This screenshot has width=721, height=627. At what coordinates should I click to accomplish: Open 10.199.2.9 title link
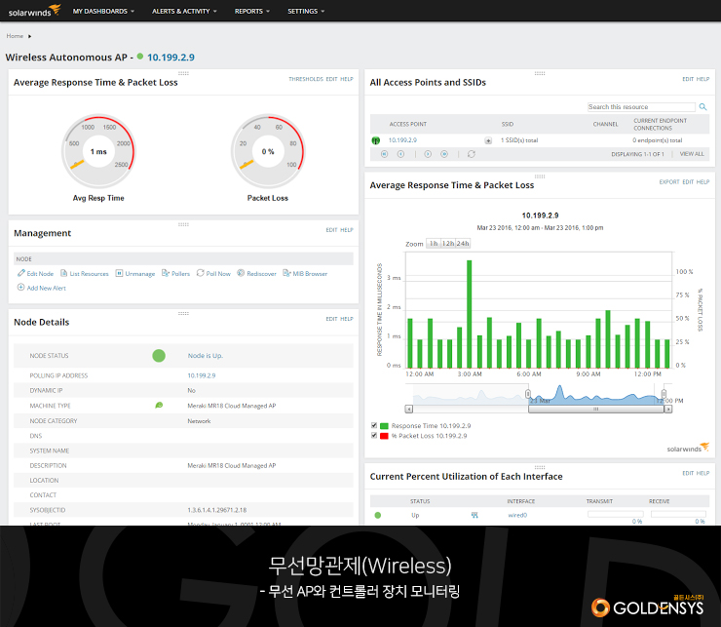point(171,58)
